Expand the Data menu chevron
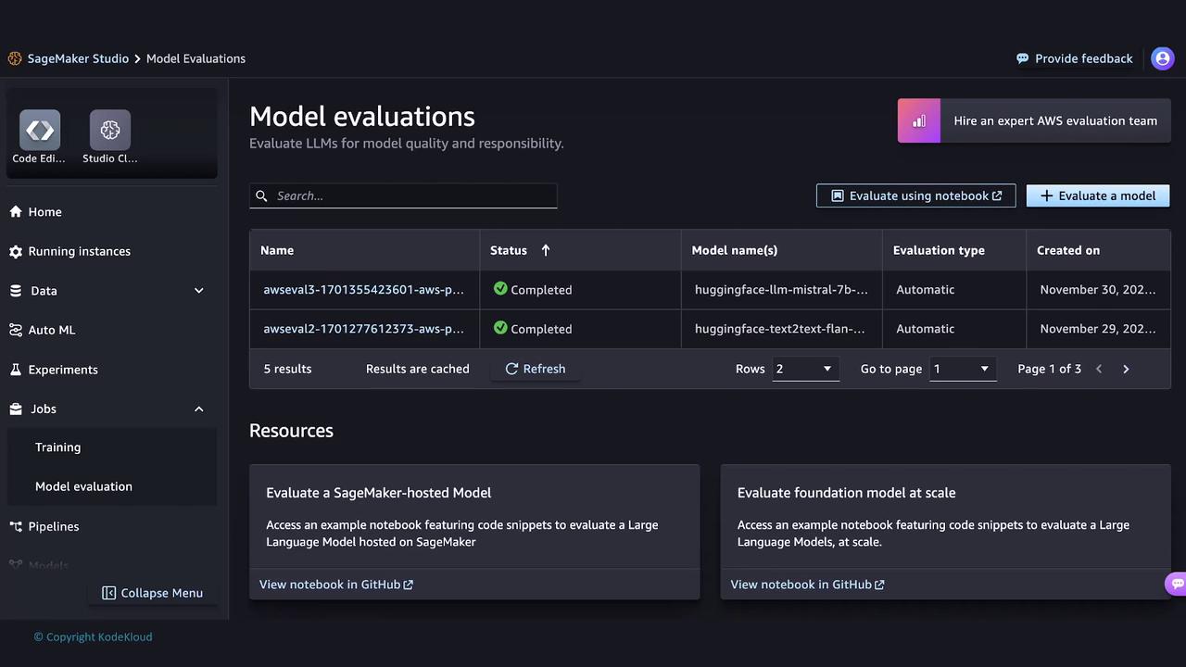The height and width of the screenshot is (667, 1186). 198,291
